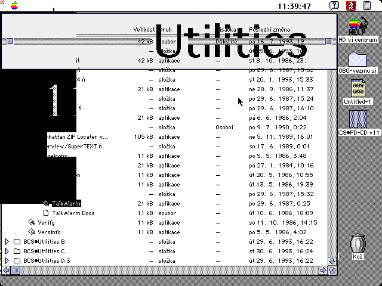The width and height of the screenshot is (382, 286).
Task: Expand the BCS•Utilities C folder
Action: [7, 251]
